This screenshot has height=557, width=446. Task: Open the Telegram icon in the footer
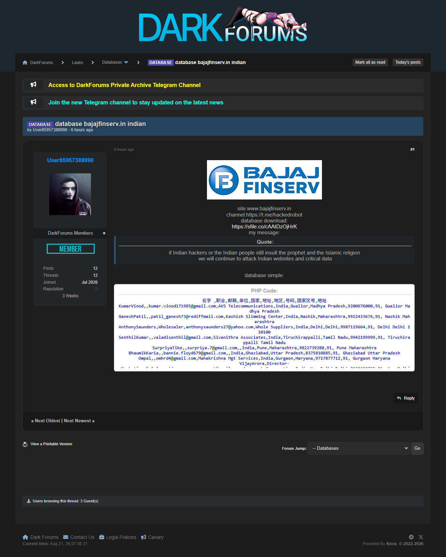(411, 537)
